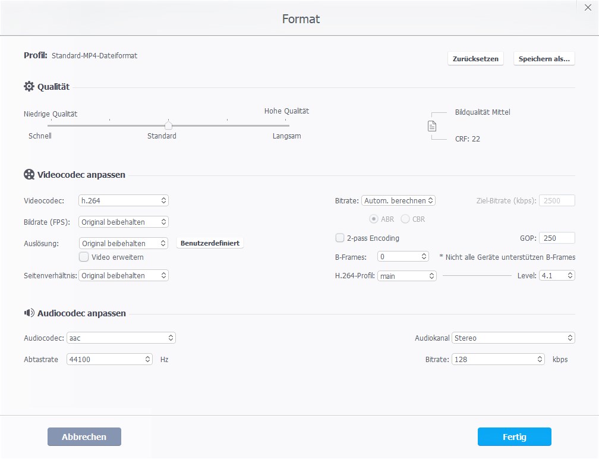Click the Speichern als... button
This screenshot has height=459, width=599.
pos(544,59)
